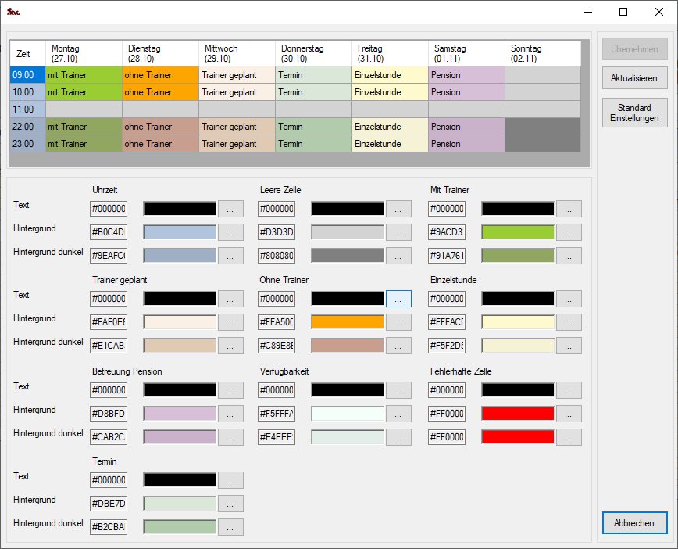This screenshot has width=678, height=549.
Task: Open color picker for Uhrzeit Hintergrund
Action: [230, 232]
